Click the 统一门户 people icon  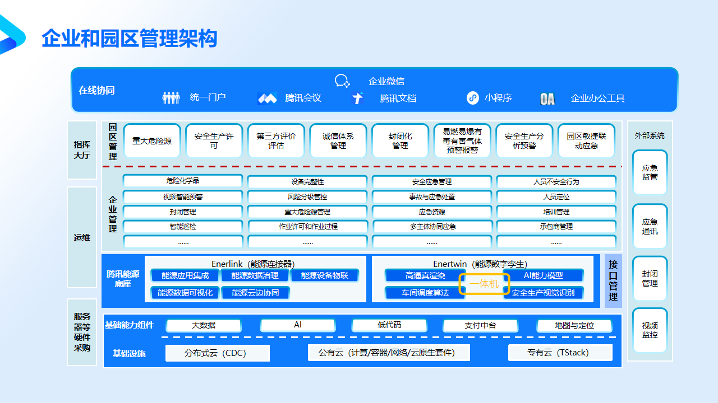pyautogui.click(x=171, y=98)
